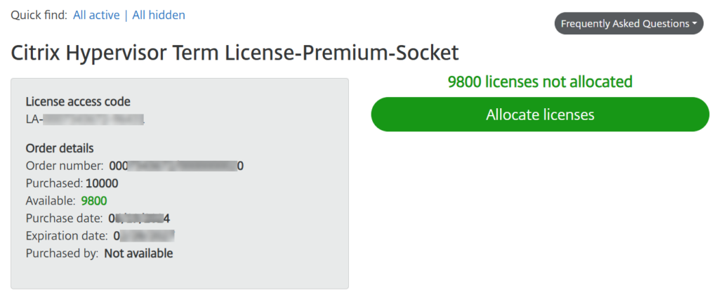Click the Citrix Hypervisor Term License heading
This screenshot has height=295, width=719.
[x=235, y=52]
